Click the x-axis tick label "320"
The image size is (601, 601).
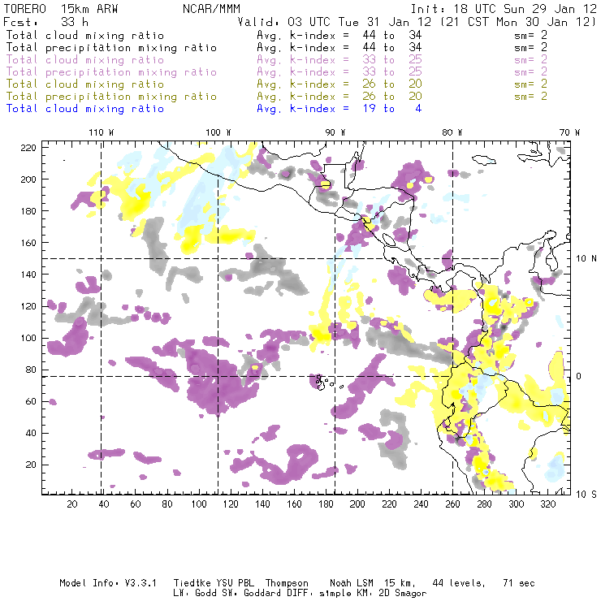tap(547, 504)
